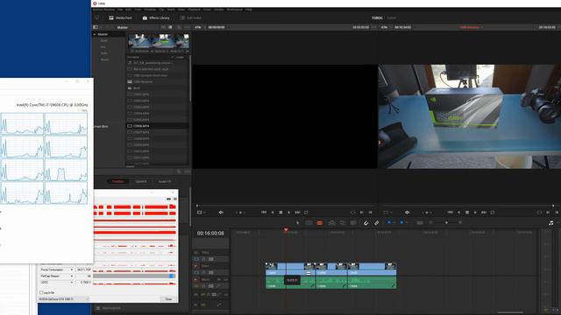Play forward in source viewer

point(289,212)
